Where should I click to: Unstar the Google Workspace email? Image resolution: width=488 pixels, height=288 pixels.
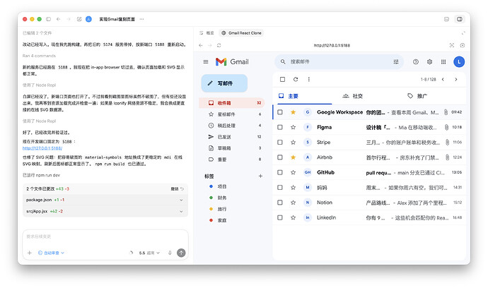click(294, 112)
